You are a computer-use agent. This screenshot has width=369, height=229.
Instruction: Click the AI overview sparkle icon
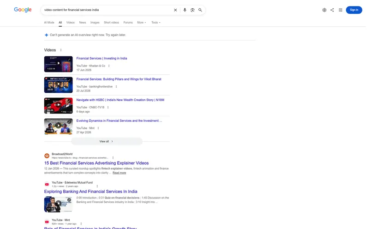[47, 35]
